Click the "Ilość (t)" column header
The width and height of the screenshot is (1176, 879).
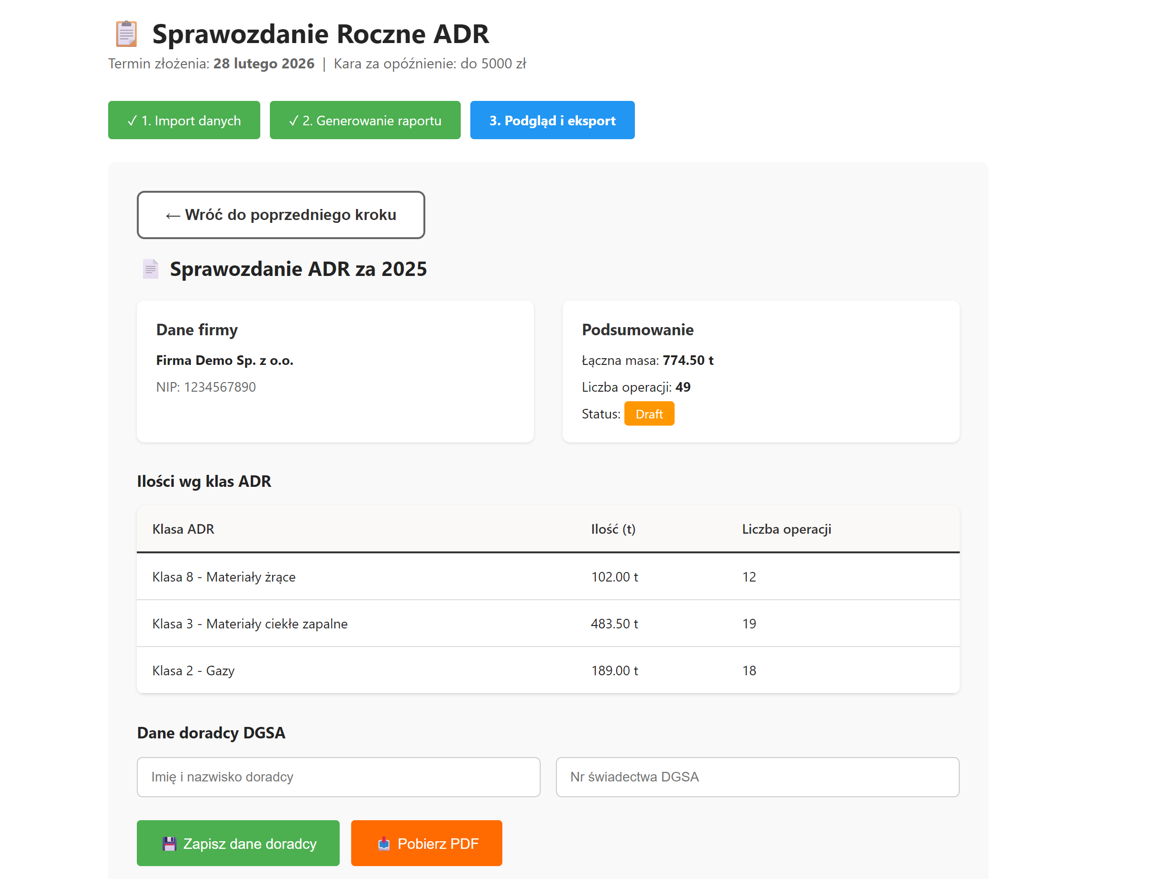[x=613, y=529]
